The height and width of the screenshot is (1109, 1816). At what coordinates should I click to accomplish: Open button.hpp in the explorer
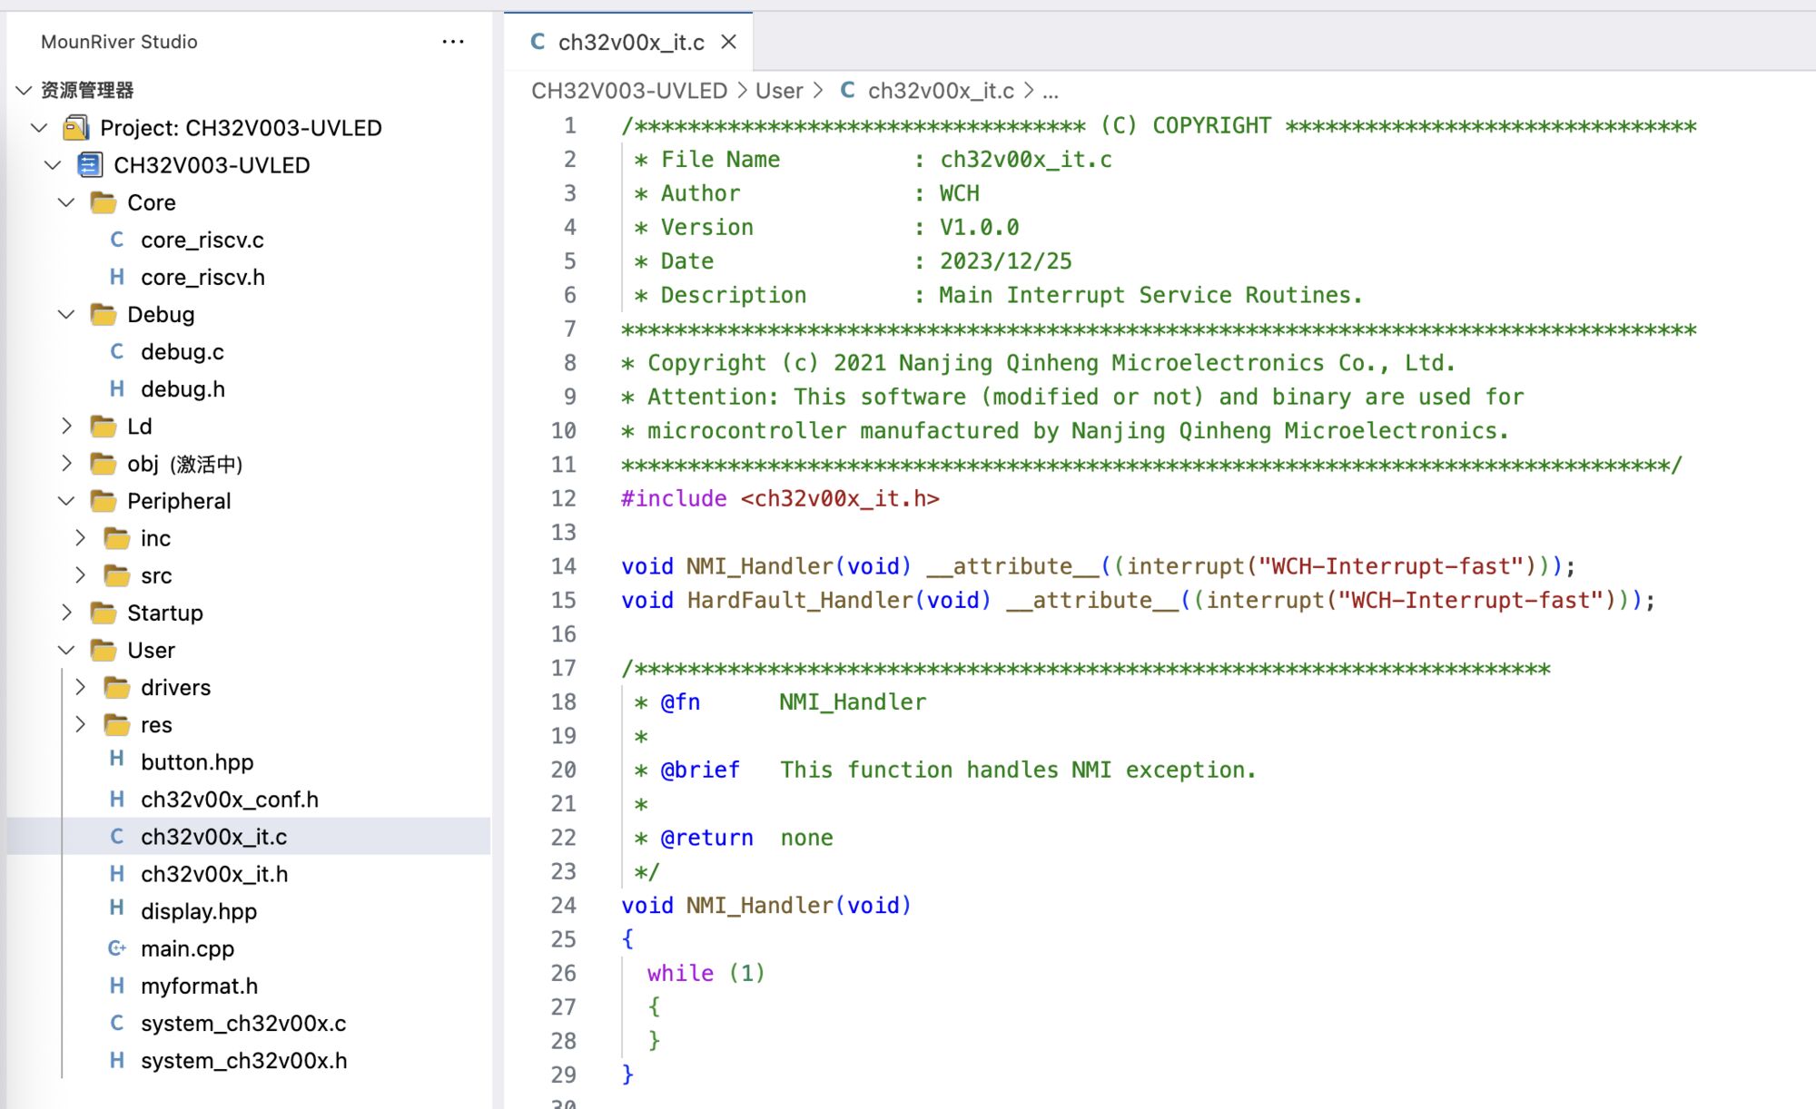tap(197, 761)
